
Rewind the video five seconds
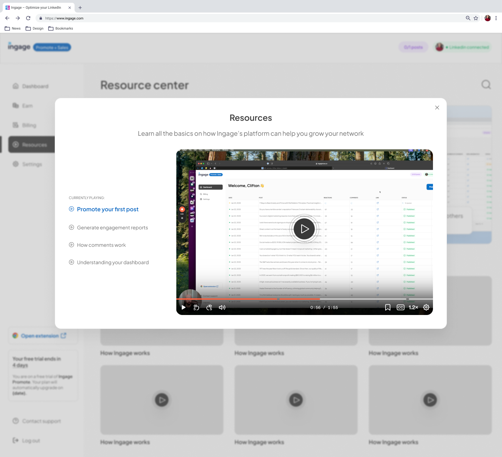[196, 307]
